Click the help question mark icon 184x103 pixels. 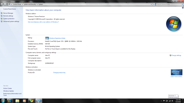click(x=183, y=8)
